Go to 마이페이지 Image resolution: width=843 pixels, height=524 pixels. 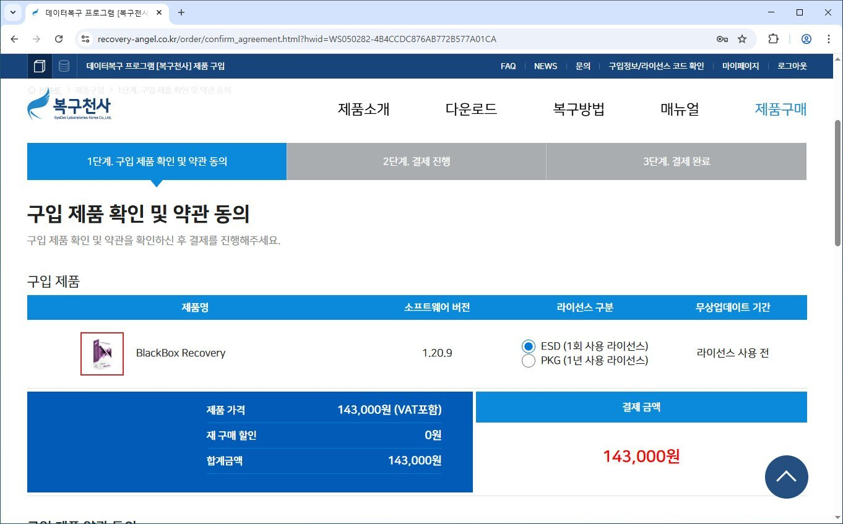740,66
